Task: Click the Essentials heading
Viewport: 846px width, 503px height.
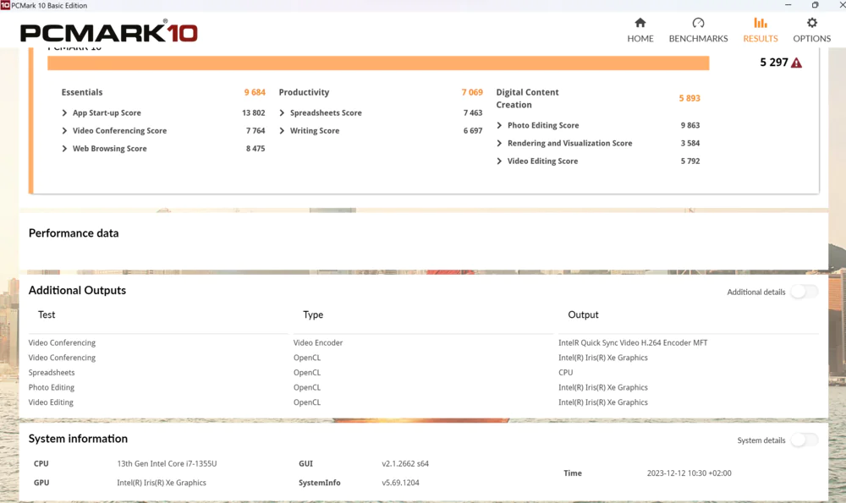Action: click(x=82, y=92)
